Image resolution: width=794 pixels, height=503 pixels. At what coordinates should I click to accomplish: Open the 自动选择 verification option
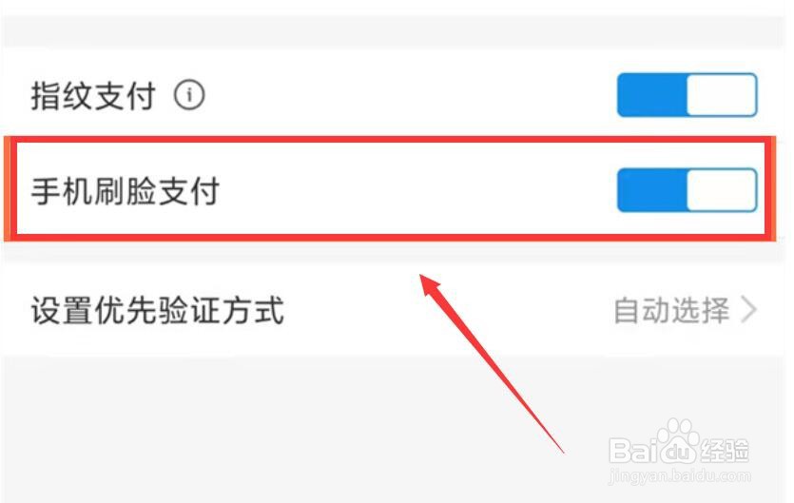pos(671,310)
